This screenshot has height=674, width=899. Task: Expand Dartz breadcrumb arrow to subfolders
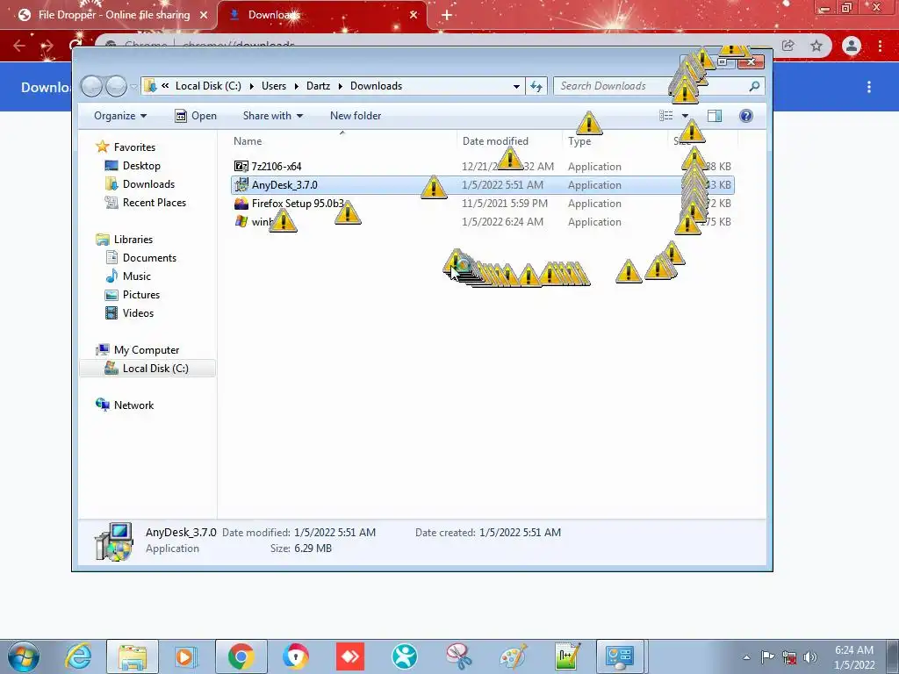tap(341, 87)
